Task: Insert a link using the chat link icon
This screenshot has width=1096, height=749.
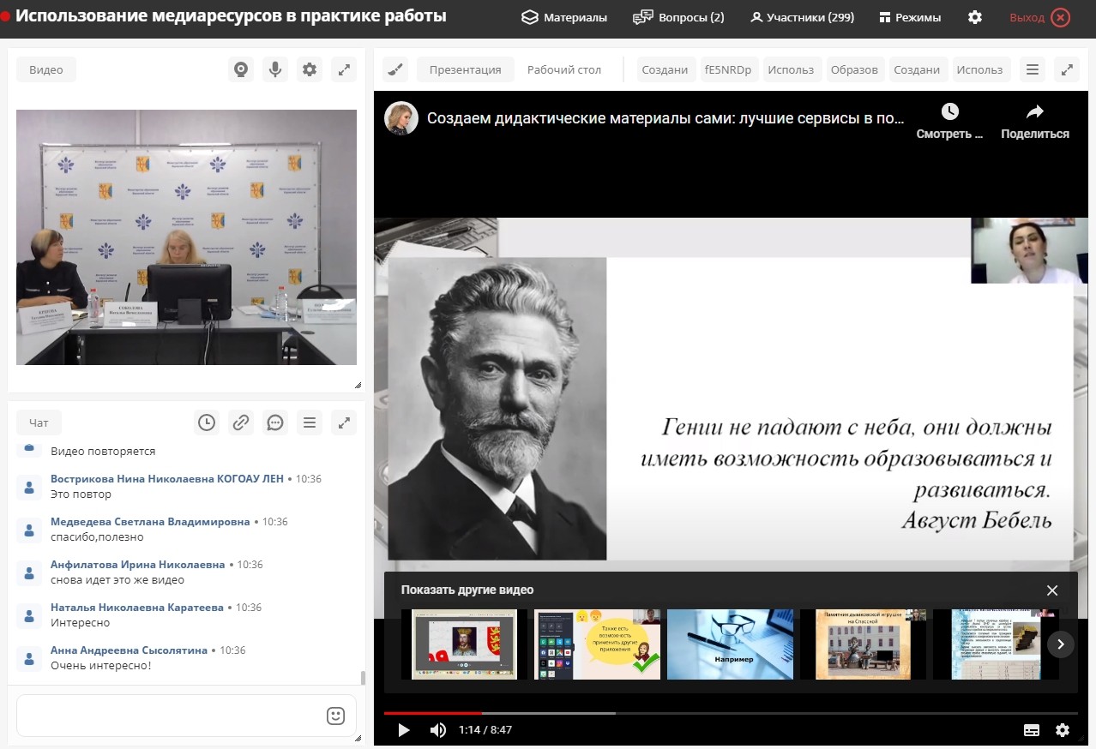Action: click(x=241, y=422)
